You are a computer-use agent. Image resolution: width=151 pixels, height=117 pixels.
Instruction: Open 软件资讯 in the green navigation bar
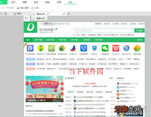tap(75, 40)
